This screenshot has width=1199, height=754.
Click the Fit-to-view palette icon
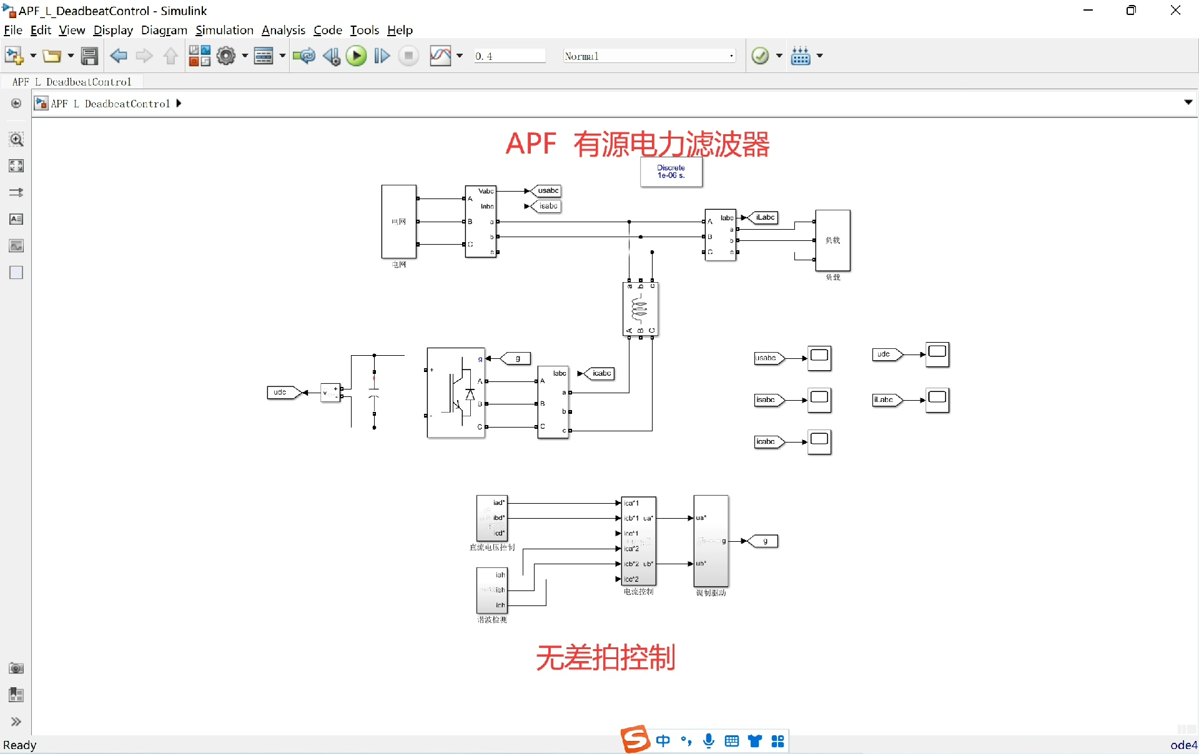pyautogui.click(x=16, y=165)
